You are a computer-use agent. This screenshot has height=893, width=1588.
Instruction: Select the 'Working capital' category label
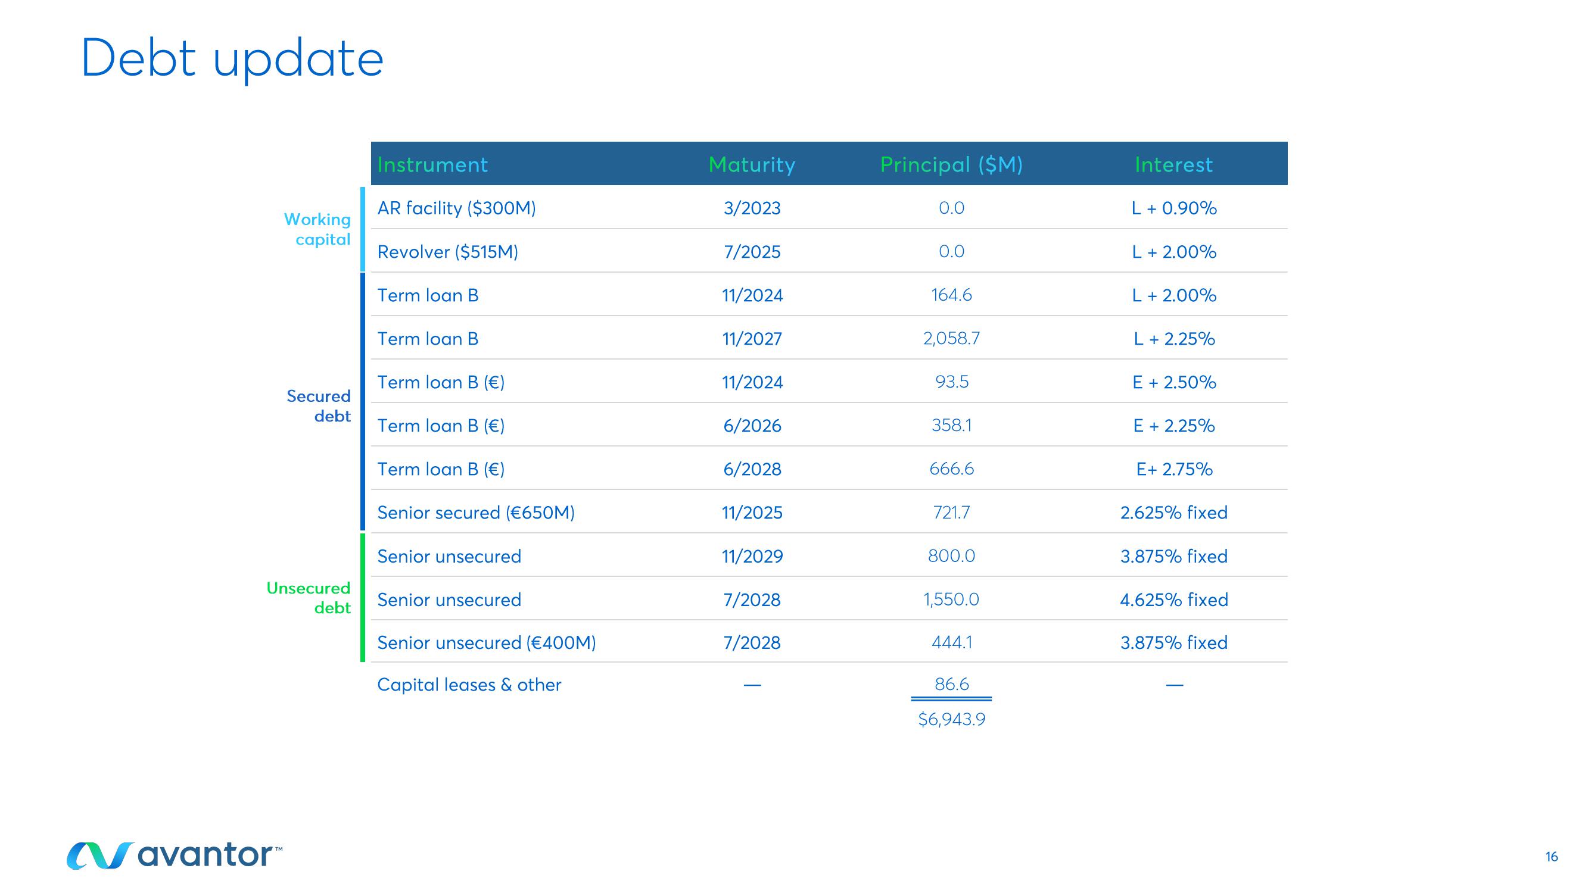[317, 229]
